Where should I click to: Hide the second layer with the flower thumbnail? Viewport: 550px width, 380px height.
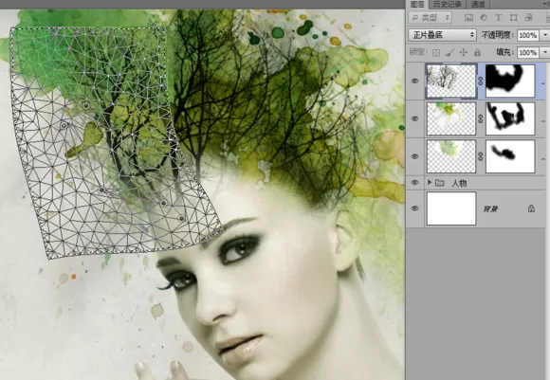tap(415, 118)
